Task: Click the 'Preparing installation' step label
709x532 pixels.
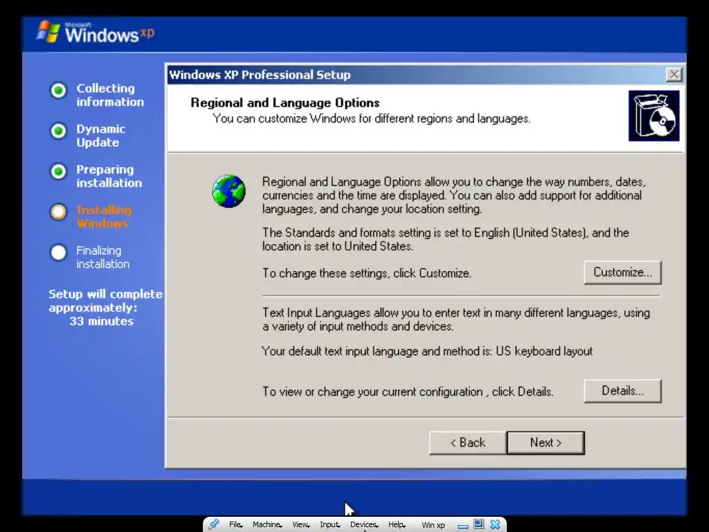Action: (x=109, y=176)
